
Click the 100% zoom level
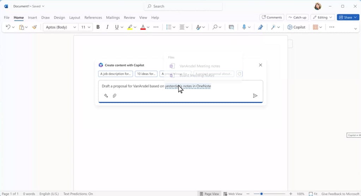[300, 194]
